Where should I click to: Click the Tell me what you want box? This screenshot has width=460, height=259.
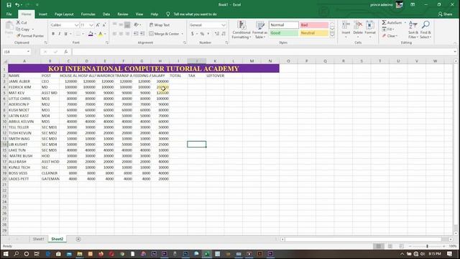195,14
